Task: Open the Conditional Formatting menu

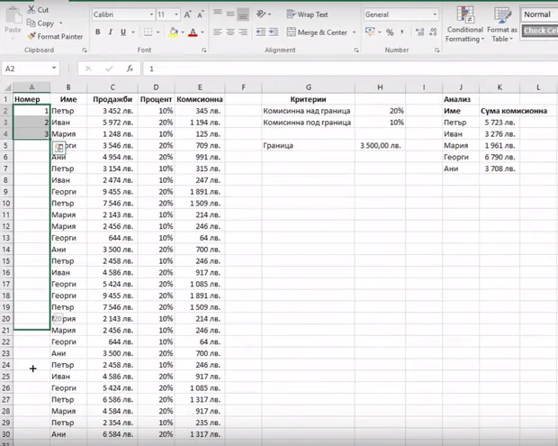Action: [x=464, y=24]
